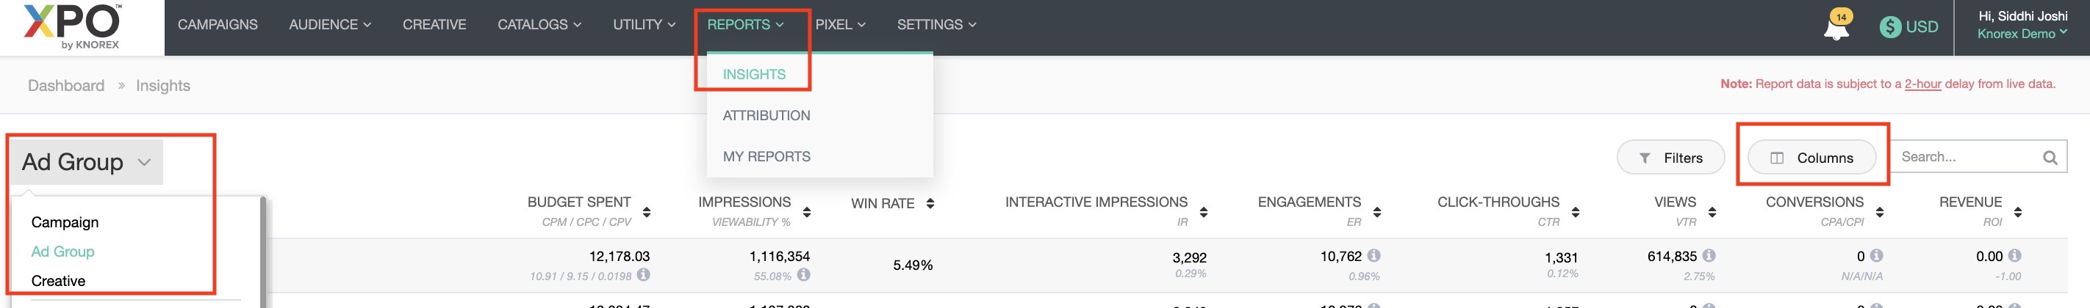2090x308 pixels.
Task: Click the notification bell icon
Action: pos(1836,28)
